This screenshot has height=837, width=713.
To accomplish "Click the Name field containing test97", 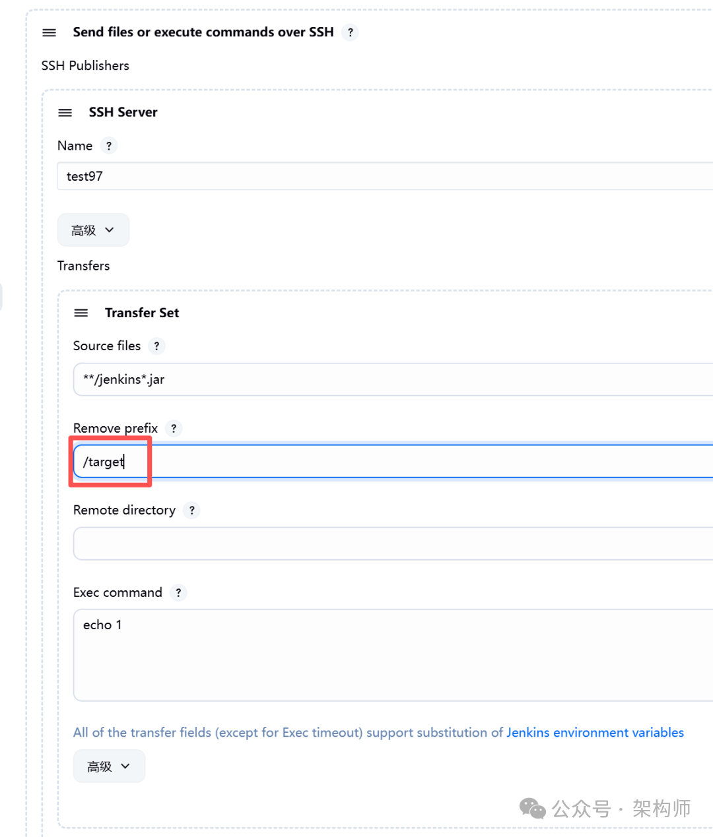I will tap(383, 176).
